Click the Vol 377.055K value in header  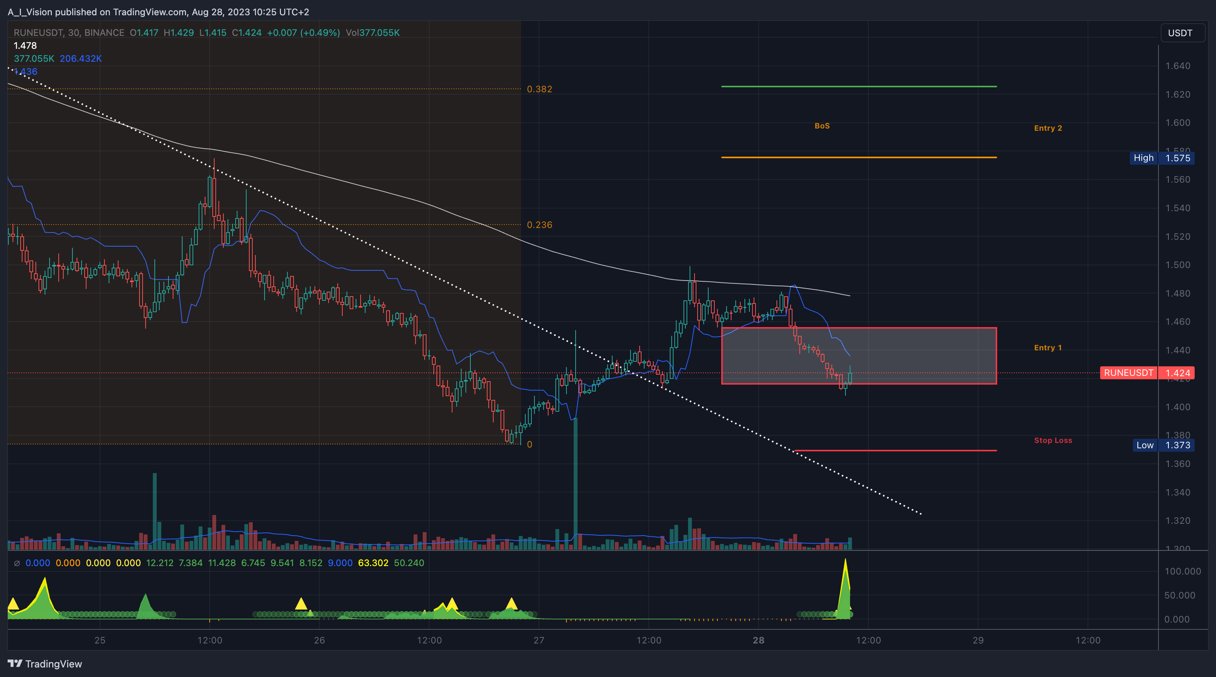[x=372, y=32]
